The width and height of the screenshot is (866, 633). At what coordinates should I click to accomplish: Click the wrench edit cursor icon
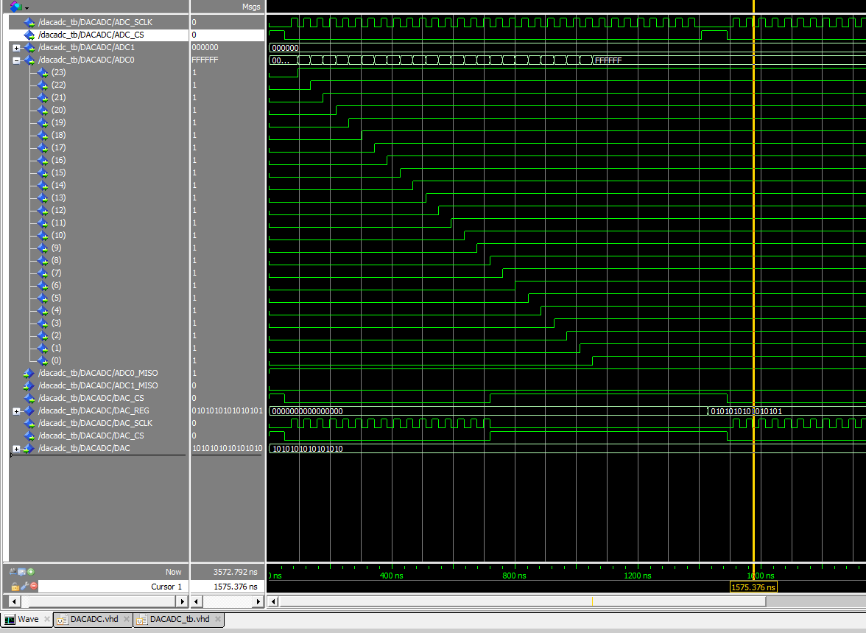[x=24, y=586]
